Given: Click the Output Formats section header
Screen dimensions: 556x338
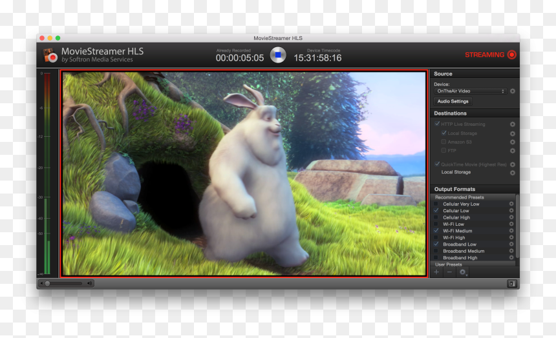Looking at the screenshot, I should coord(475,189).
